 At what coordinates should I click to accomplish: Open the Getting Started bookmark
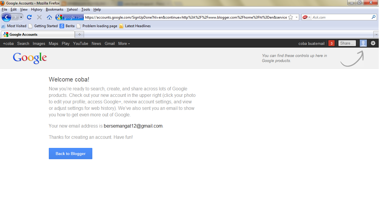point(43,26)
